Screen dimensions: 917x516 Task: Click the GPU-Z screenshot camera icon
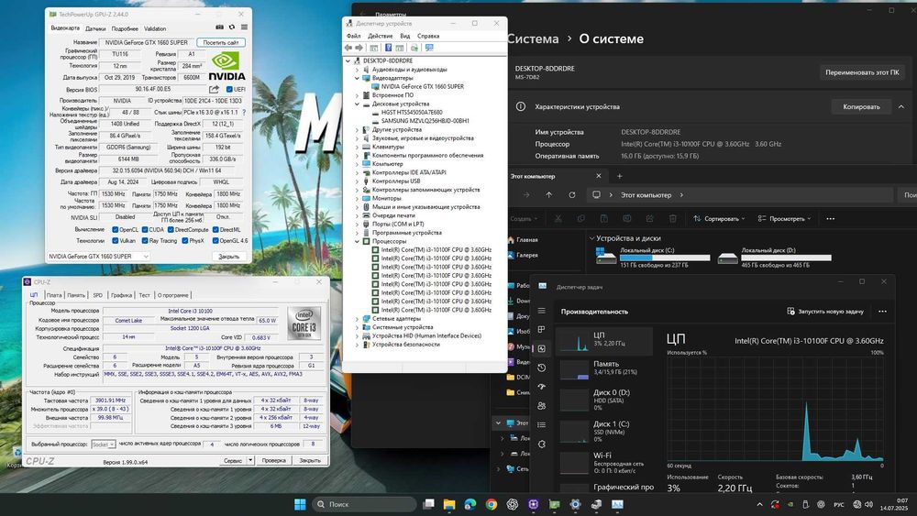coord(219,27)
